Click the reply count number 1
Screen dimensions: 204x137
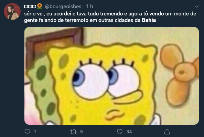coord(35,132)
